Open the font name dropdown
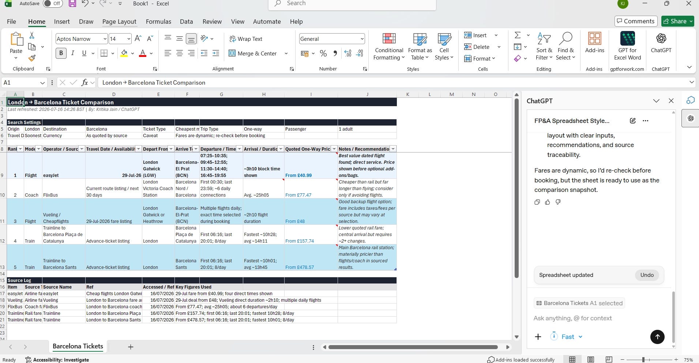 pyautogui.click(x=105, y=39)
